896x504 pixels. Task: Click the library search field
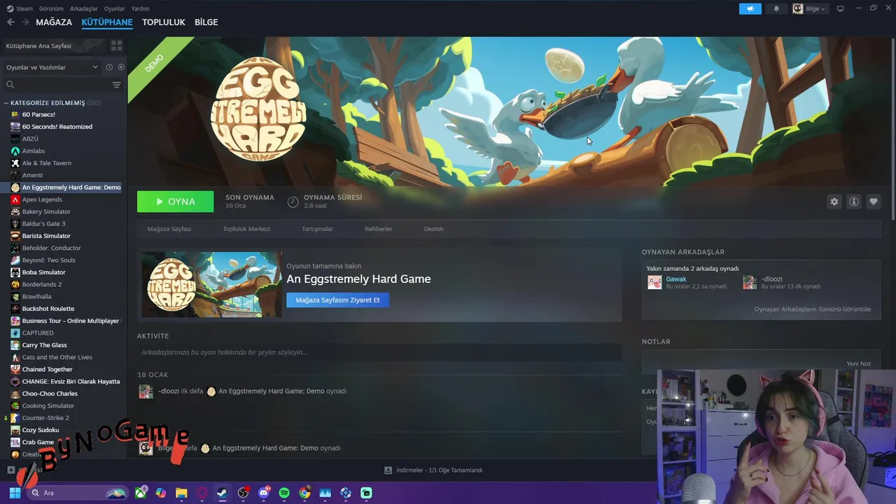coord(56,85)
